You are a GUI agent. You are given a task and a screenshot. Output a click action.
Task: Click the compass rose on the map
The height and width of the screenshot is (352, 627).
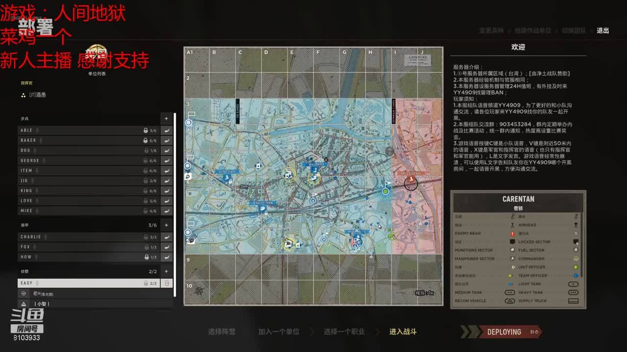[x=199, y=291]
